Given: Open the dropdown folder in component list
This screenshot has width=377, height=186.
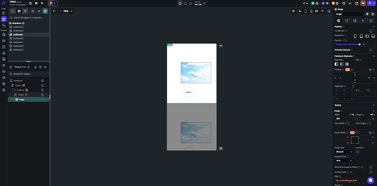Looking at the screenshot, I should point(17,23).
